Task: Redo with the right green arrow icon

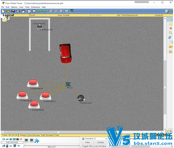Action: coord(44,11)
